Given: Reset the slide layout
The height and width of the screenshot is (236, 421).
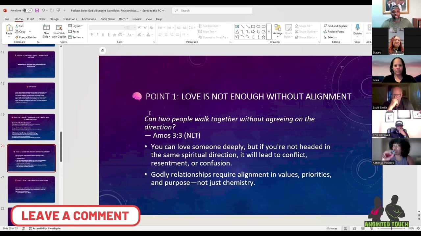Looking at the screenshot, I should 73,31.
